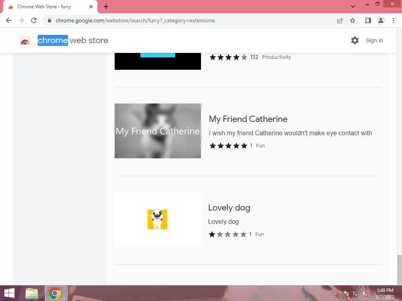Open Chrome three-dot menu
Image resolution: width=402 pixels, height=301 pixels.
[x=393, y=20]
